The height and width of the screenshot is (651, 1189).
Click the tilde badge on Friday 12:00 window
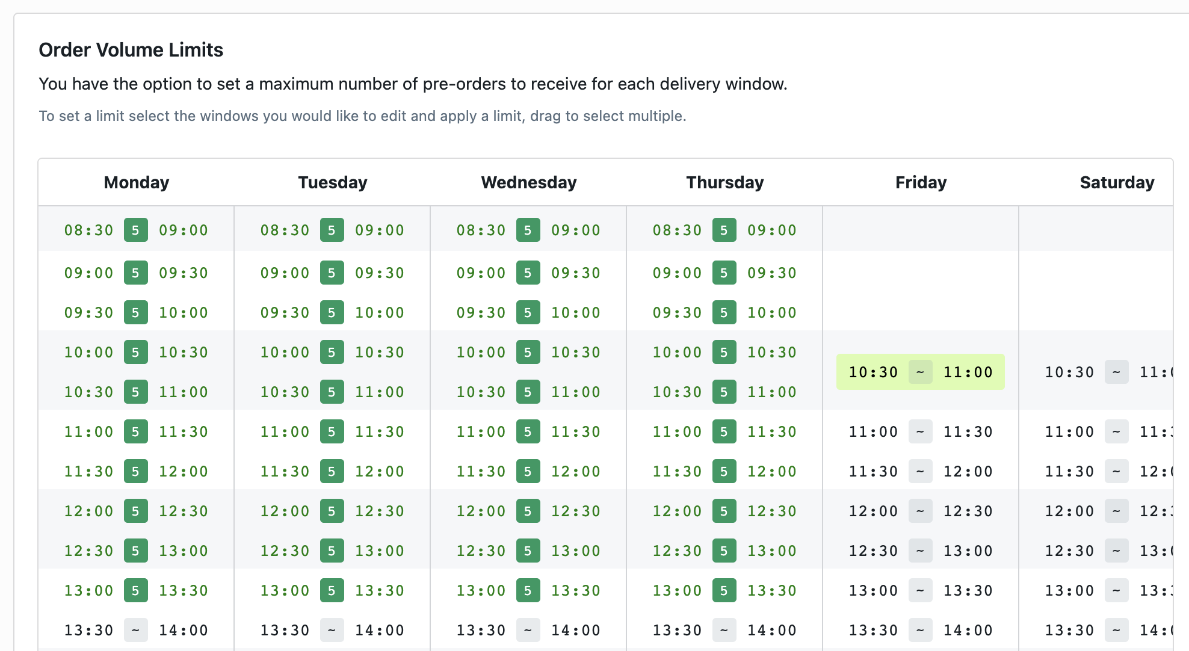tap(920, 511)
